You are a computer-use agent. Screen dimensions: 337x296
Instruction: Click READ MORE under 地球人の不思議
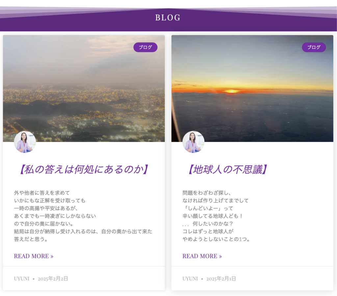tap(202, 256)
